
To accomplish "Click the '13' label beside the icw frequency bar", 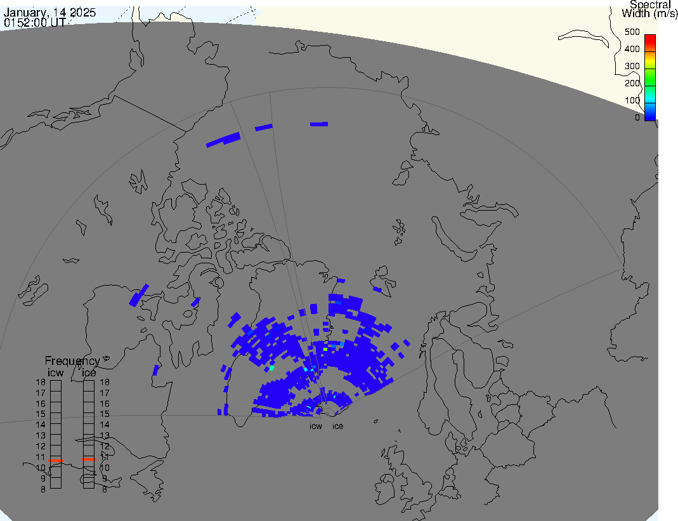I will click(41, 435).
